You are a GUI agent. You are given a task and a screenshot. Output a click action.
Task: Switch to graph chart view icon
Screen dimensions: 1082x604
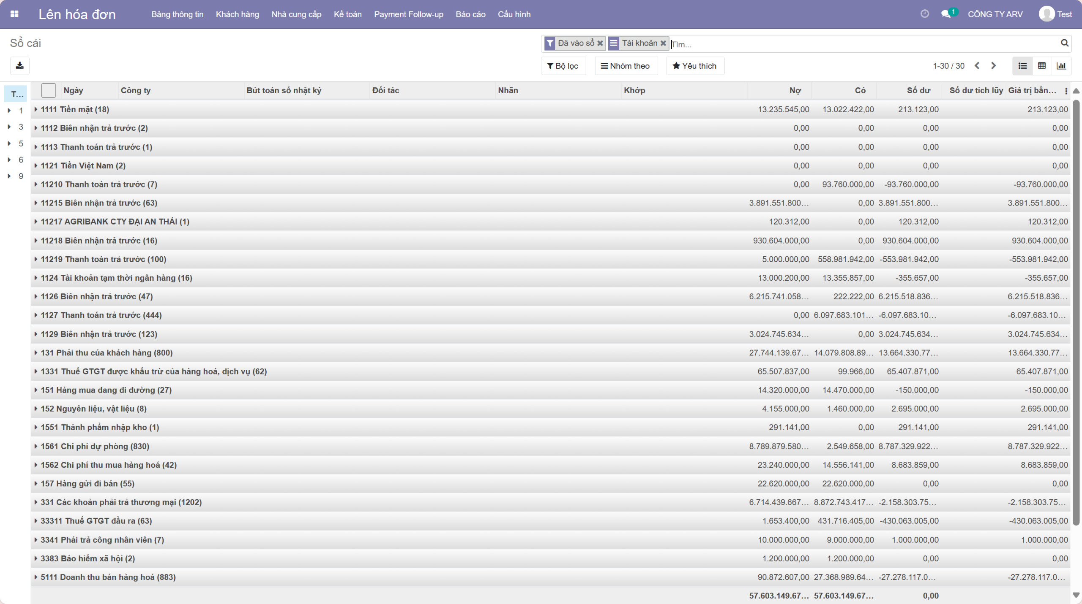1061,66
